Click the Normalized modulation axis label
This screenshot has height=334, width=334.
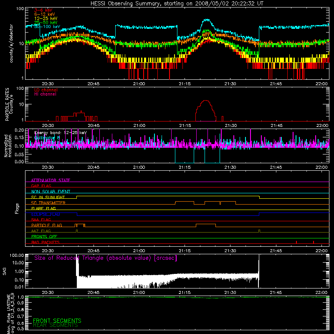point(8,146)
